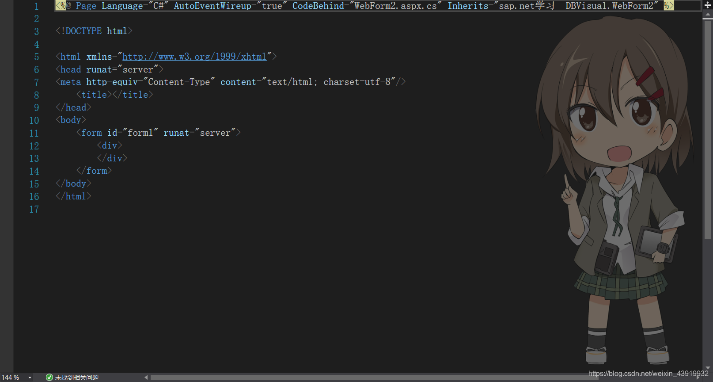Click the closing </title> tag

coord(133,95)
